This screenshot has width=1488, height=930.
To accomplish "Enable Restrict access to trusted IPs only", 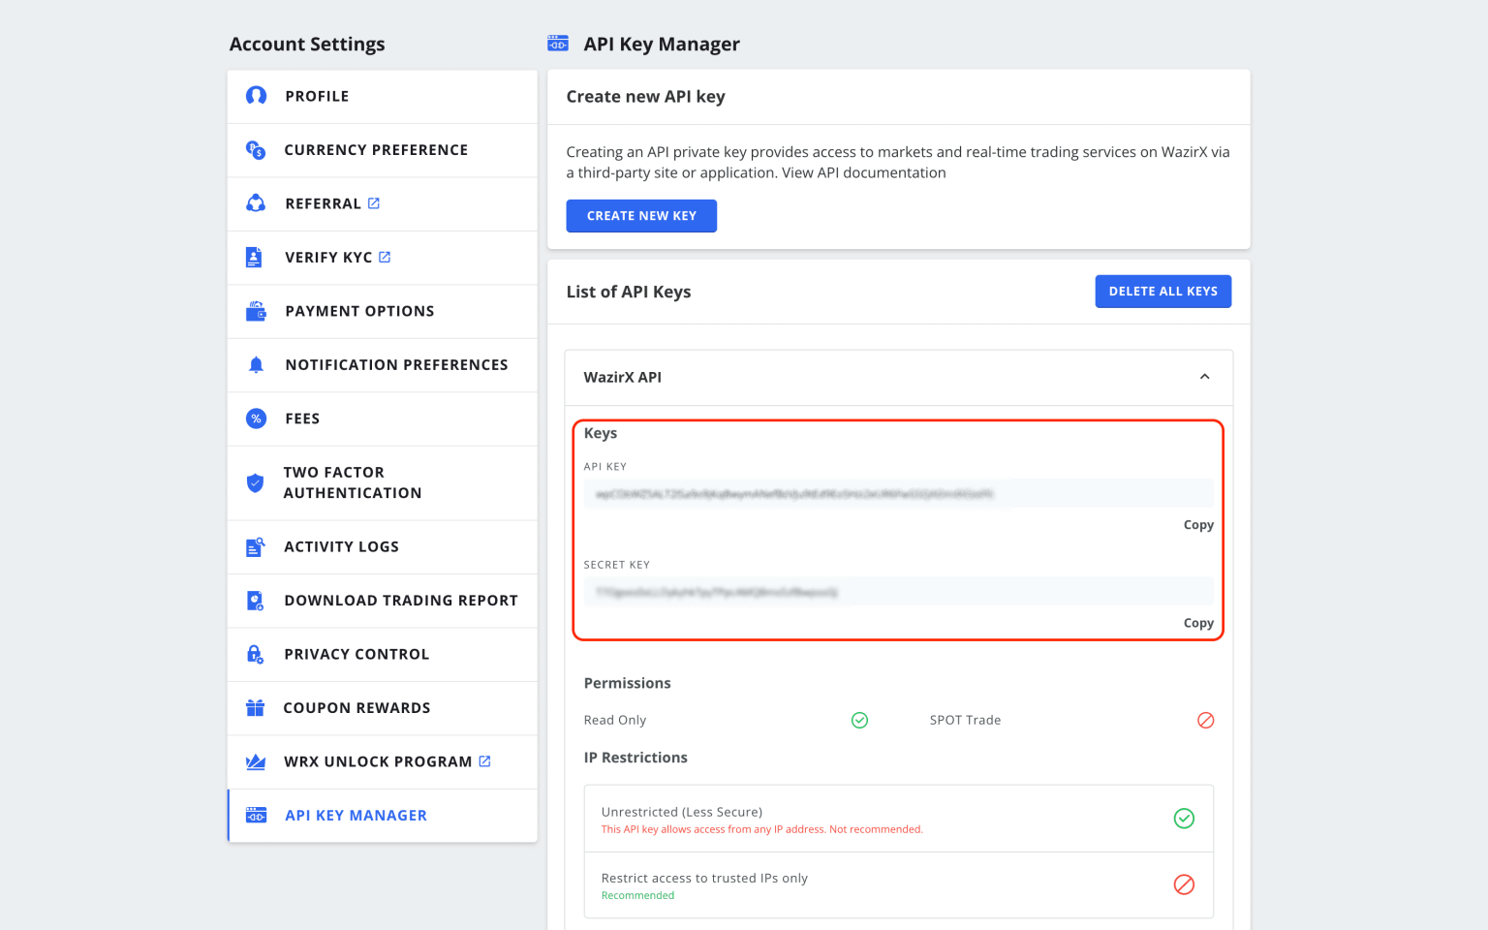I will 1184,884.
